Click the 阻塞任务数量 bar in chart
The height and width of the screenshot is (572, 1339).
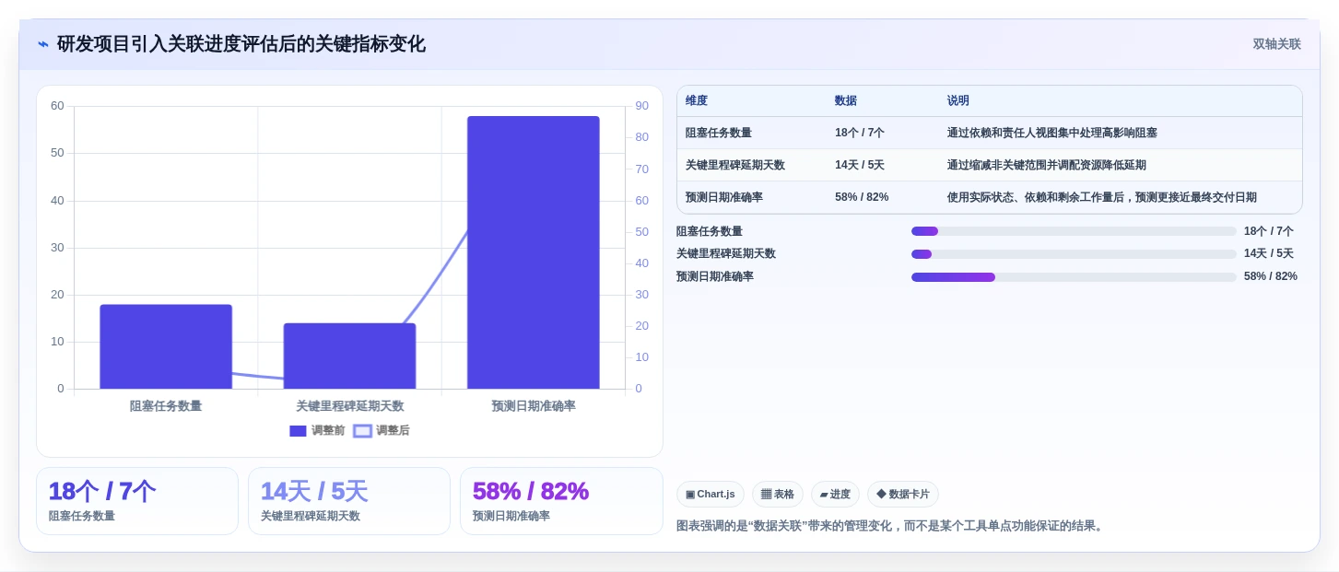166,346
